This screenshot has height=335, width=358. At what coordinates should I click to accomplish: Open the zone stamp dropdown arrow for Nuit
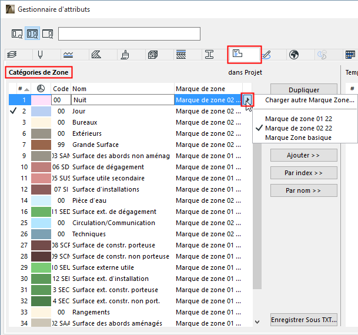pyautogui.click(x=247, y=100)
